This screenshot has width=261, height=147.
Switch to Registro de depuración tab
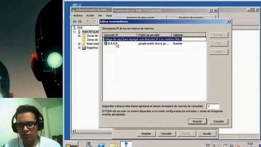point(140,17)
